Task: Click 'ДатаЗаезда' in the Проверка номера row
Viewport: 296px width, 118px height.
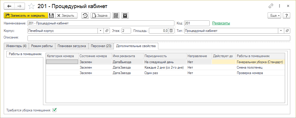Action: pyautogui.click(x=127, y=73)
